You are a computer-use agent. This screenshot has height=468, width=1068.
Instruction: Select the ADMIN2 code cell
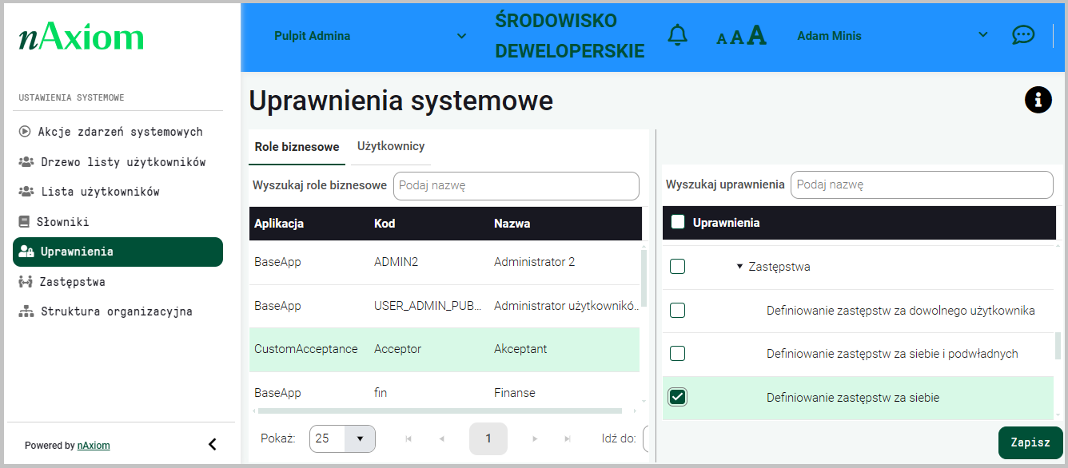tap(396, 262)
